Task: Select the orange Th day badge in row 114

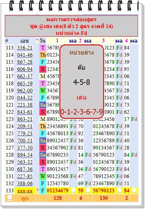Action: click(x=43, y=55)
